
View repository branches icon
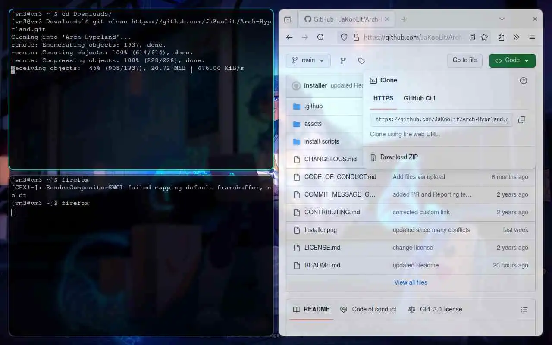[x=343, y=61]
